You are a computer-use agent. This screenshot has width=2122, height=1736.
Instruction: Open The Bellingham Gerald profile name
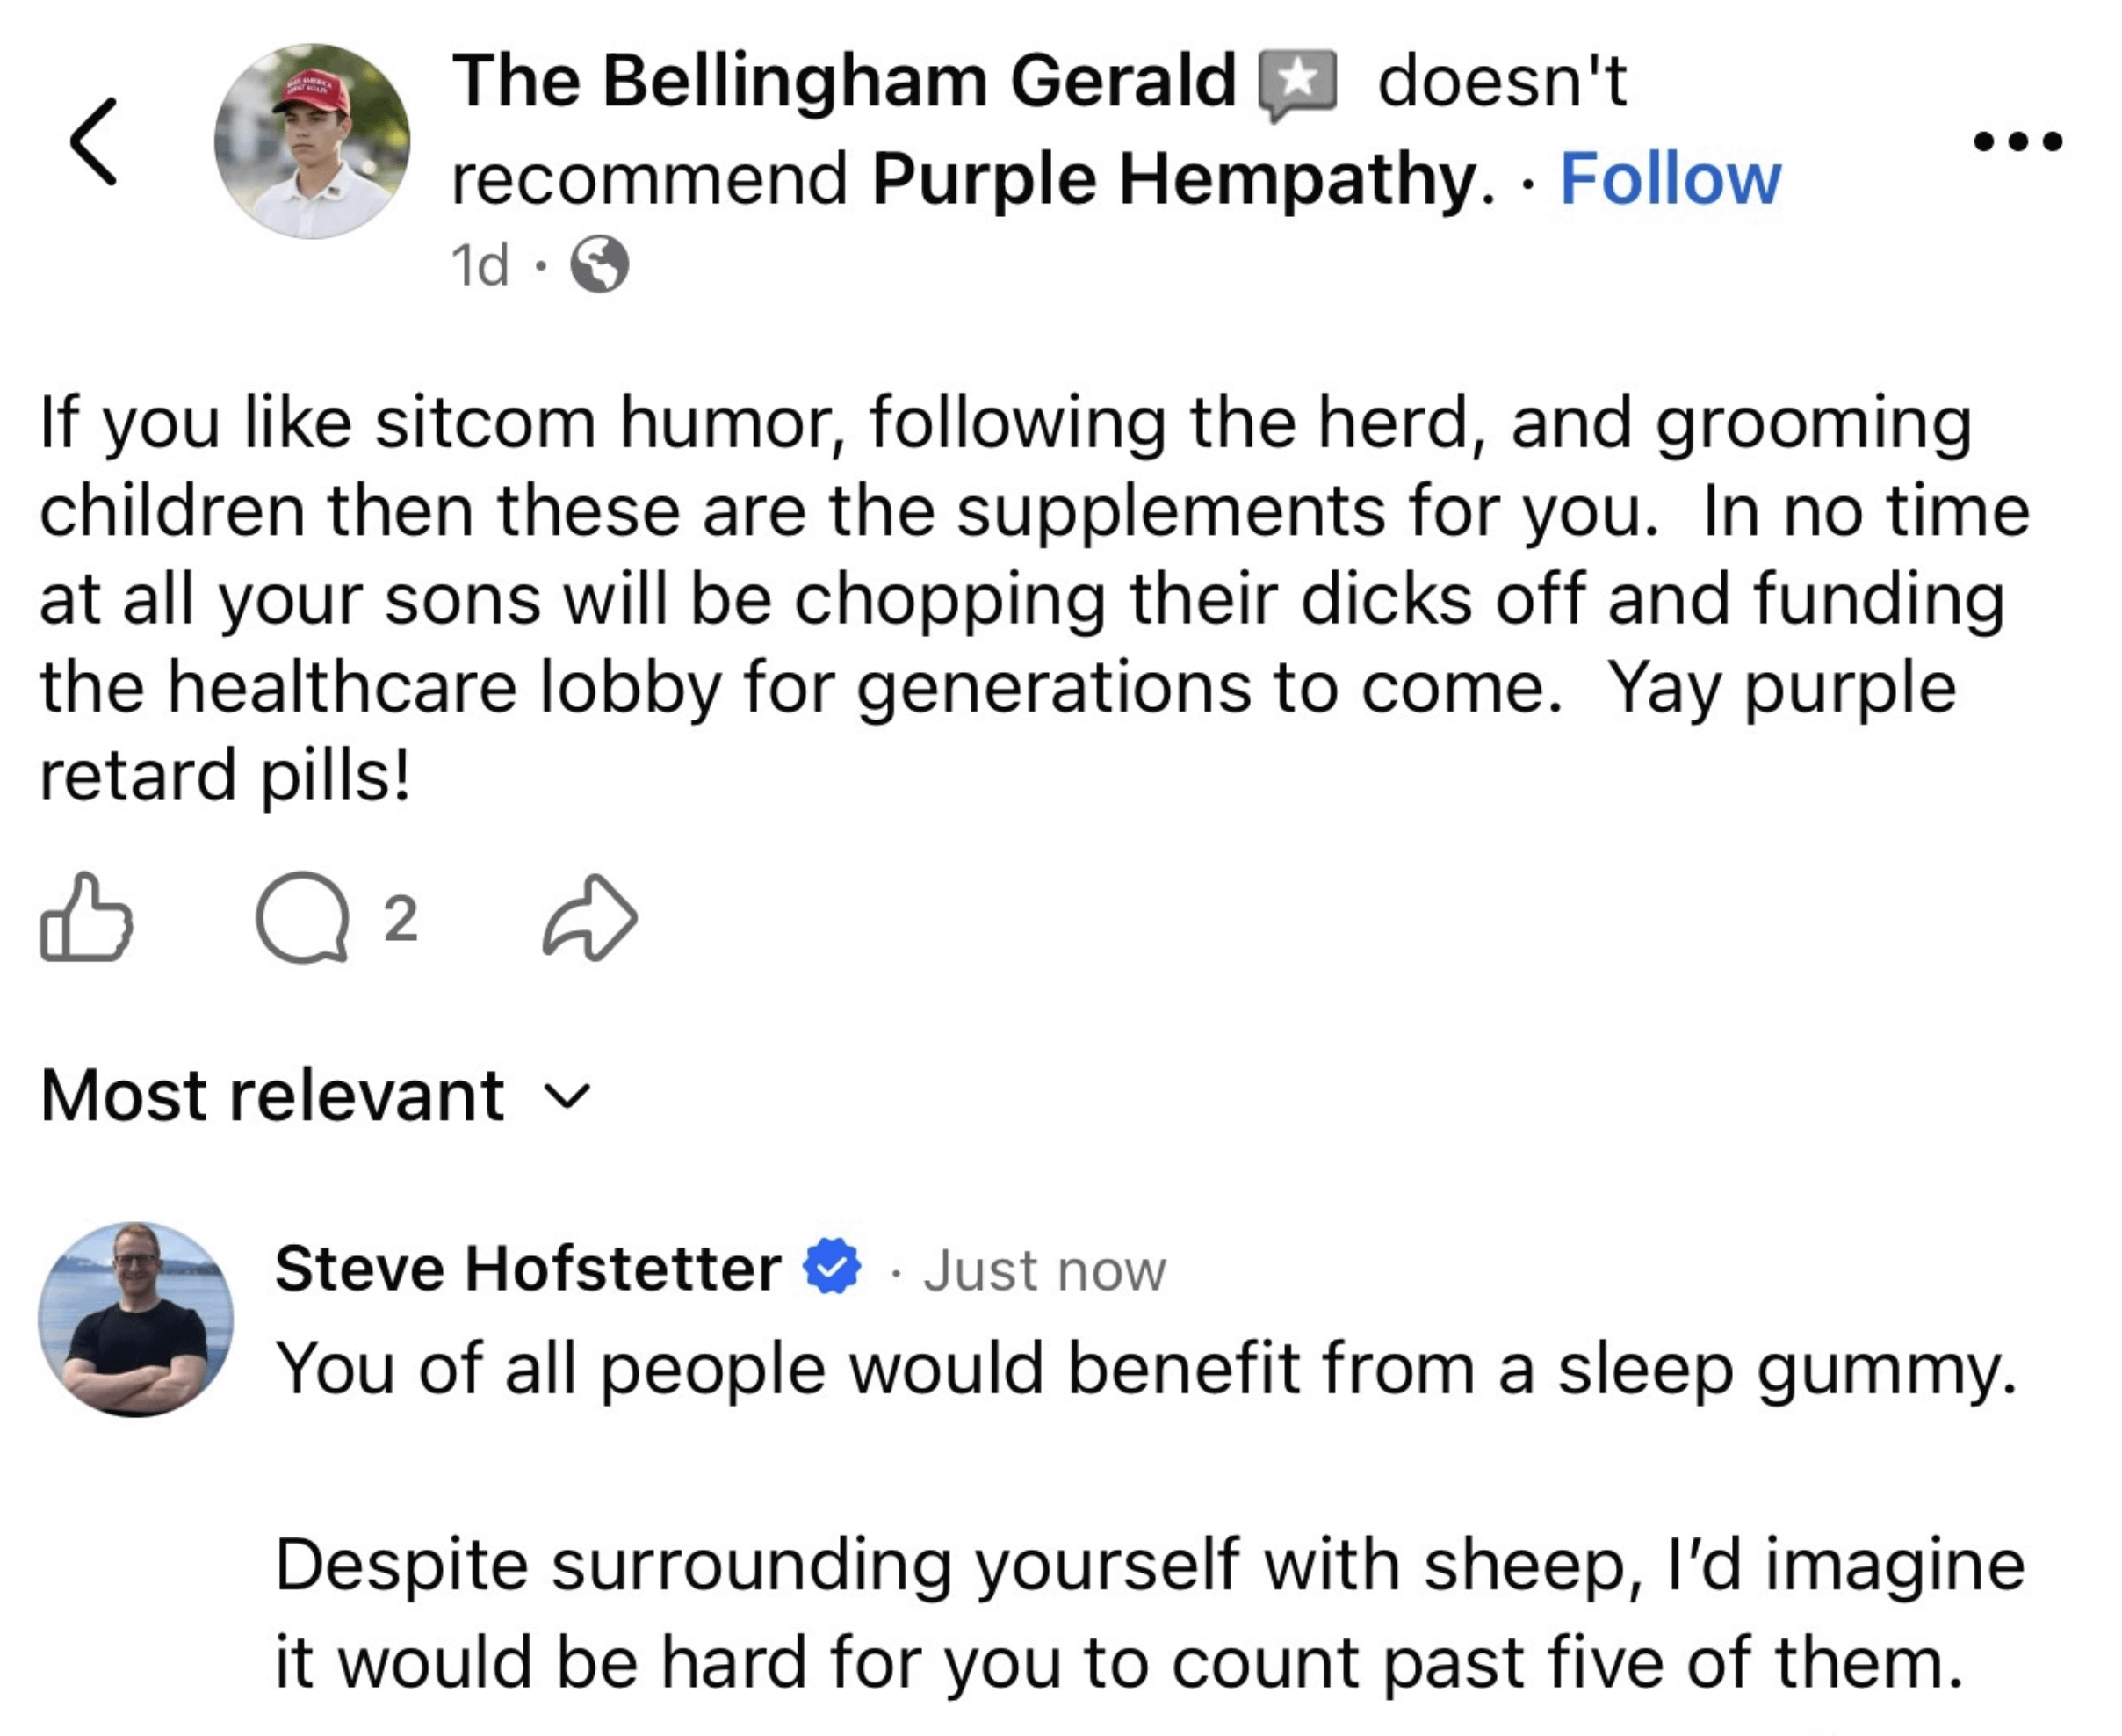tap(845, 80)
